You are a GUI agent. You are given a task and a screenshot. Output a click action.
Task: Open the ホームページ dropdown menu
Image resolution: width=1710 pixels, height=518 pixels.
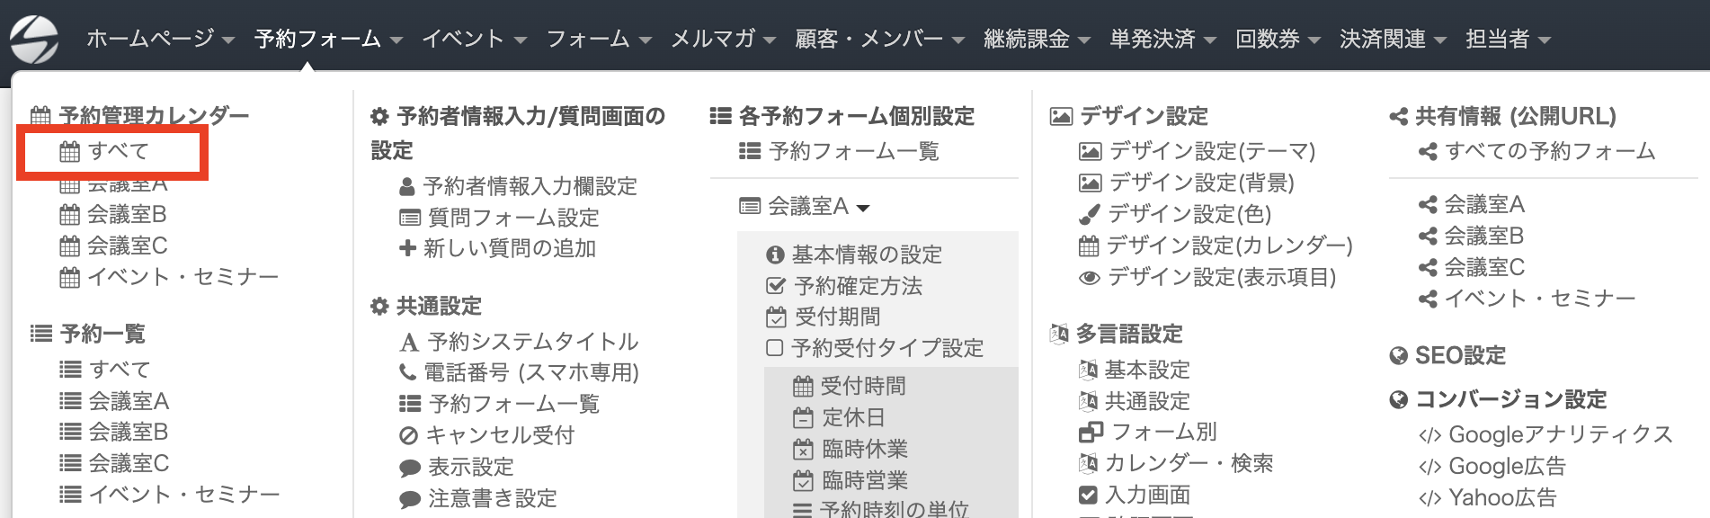[x=160, y=39]
